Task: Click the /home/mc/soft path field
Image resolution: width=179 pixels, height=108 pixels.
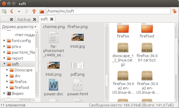Action: [x=108, y=11]
